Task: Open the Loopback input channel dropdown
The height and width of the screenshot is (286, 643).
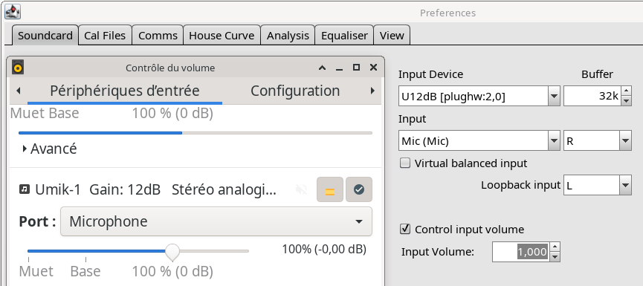Action: point(625,186)
